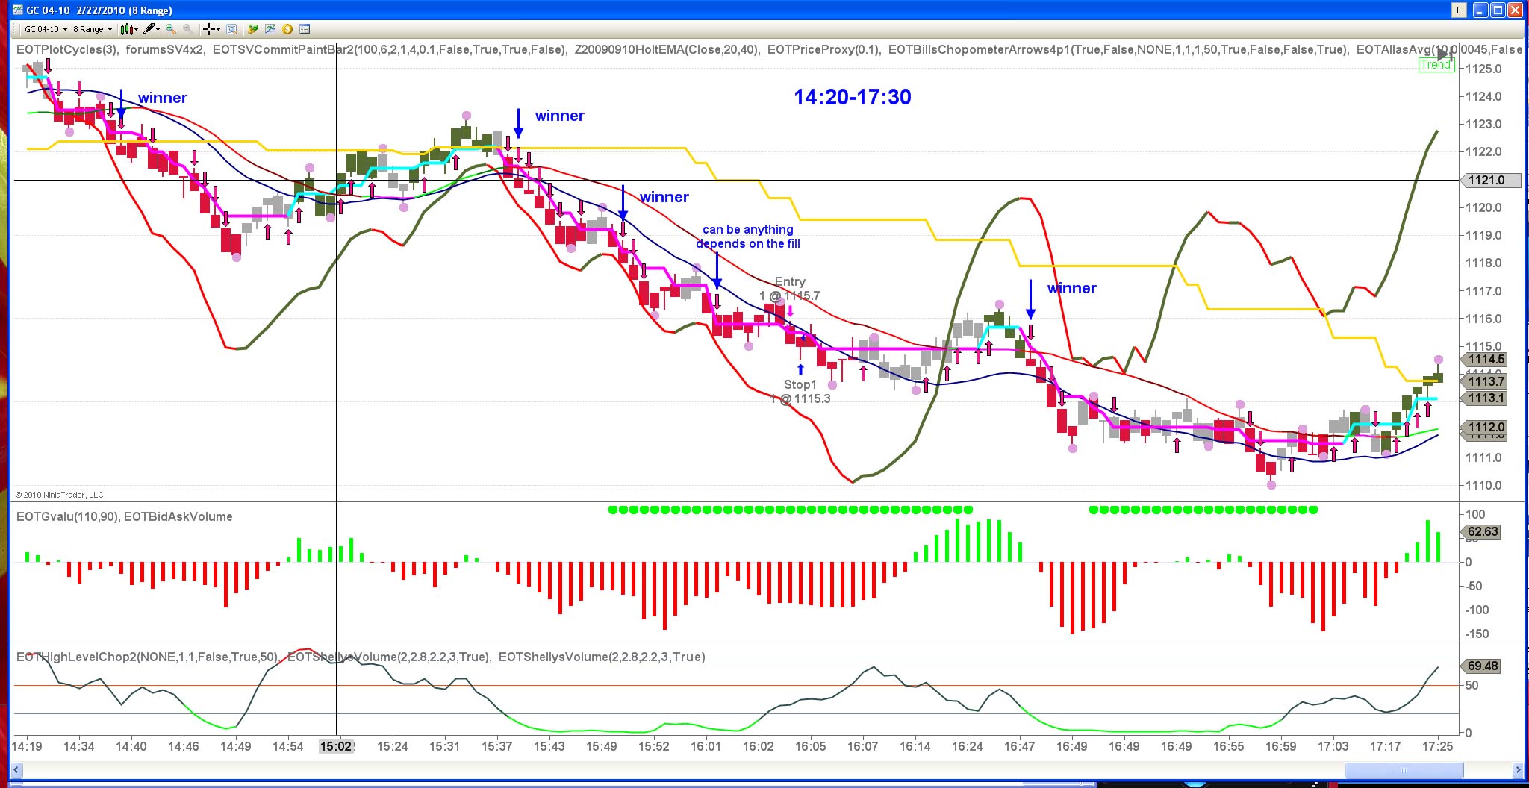Image resolution: width=1529 pixels, height=788 pixels.
Task: Click the 14:20-17:30 chart annotation
Action: point(853,97)
